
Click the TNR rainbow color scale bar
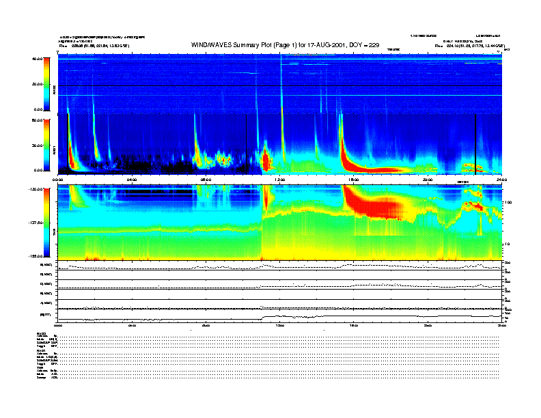click(46, 223)
